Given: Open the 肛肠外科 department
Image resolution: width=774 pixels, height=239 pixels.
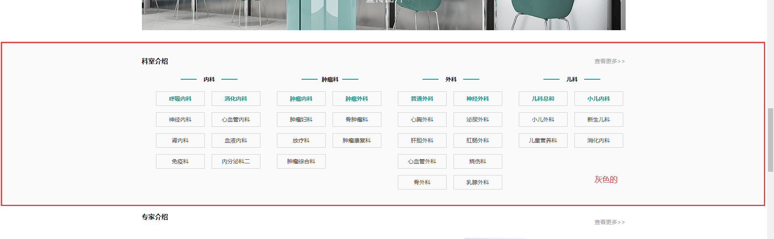Looking at the screenshot, I should (x=478, y=140).
